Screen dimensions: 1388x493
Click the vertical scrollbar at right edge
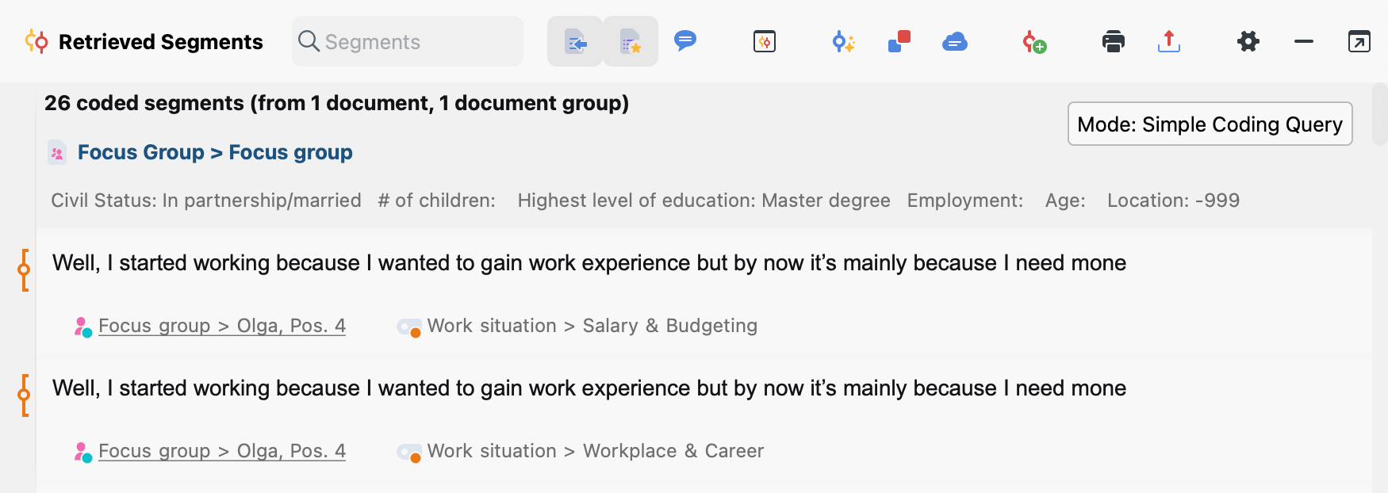(1380, 114)
